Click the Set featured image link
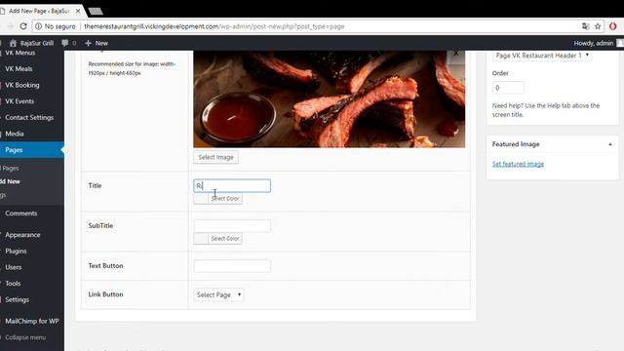 pos(518,164)
